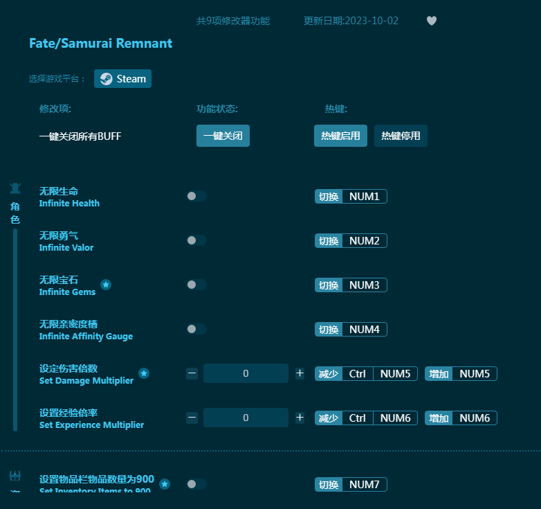Edit the NUM2 hotkey for Infinite Valor
This screenshot has width=541, height=509.
pyautogui.click(x=365, y=241)
